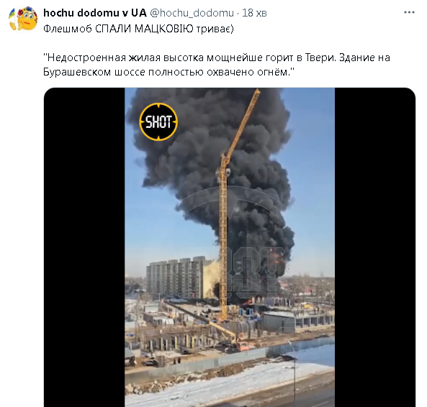The height and width of the screenshot is (407, 427).
Task: Click the right black bar of the video player
Action: click(x=375, y=247)
